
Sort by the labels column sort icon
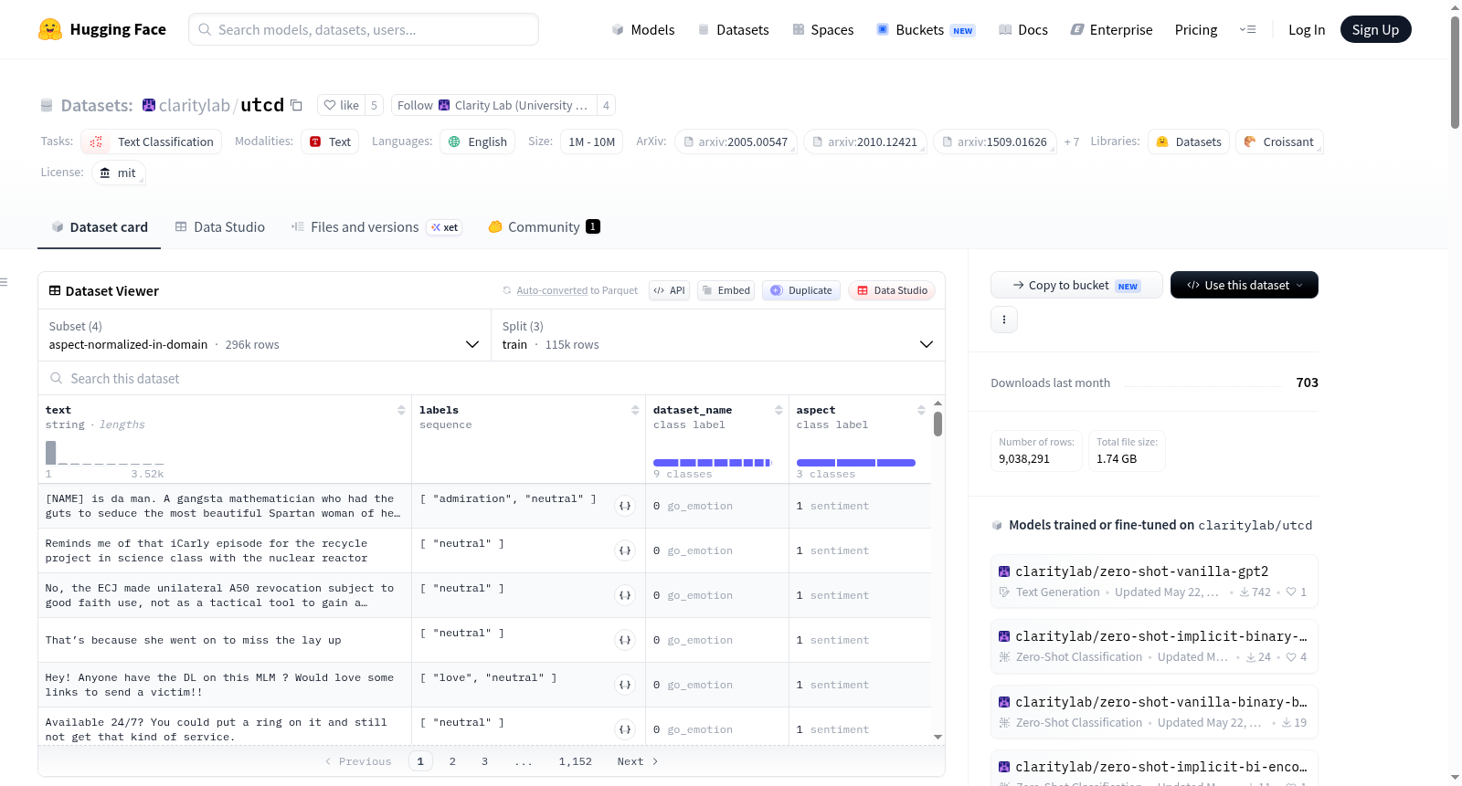point(635,410)
